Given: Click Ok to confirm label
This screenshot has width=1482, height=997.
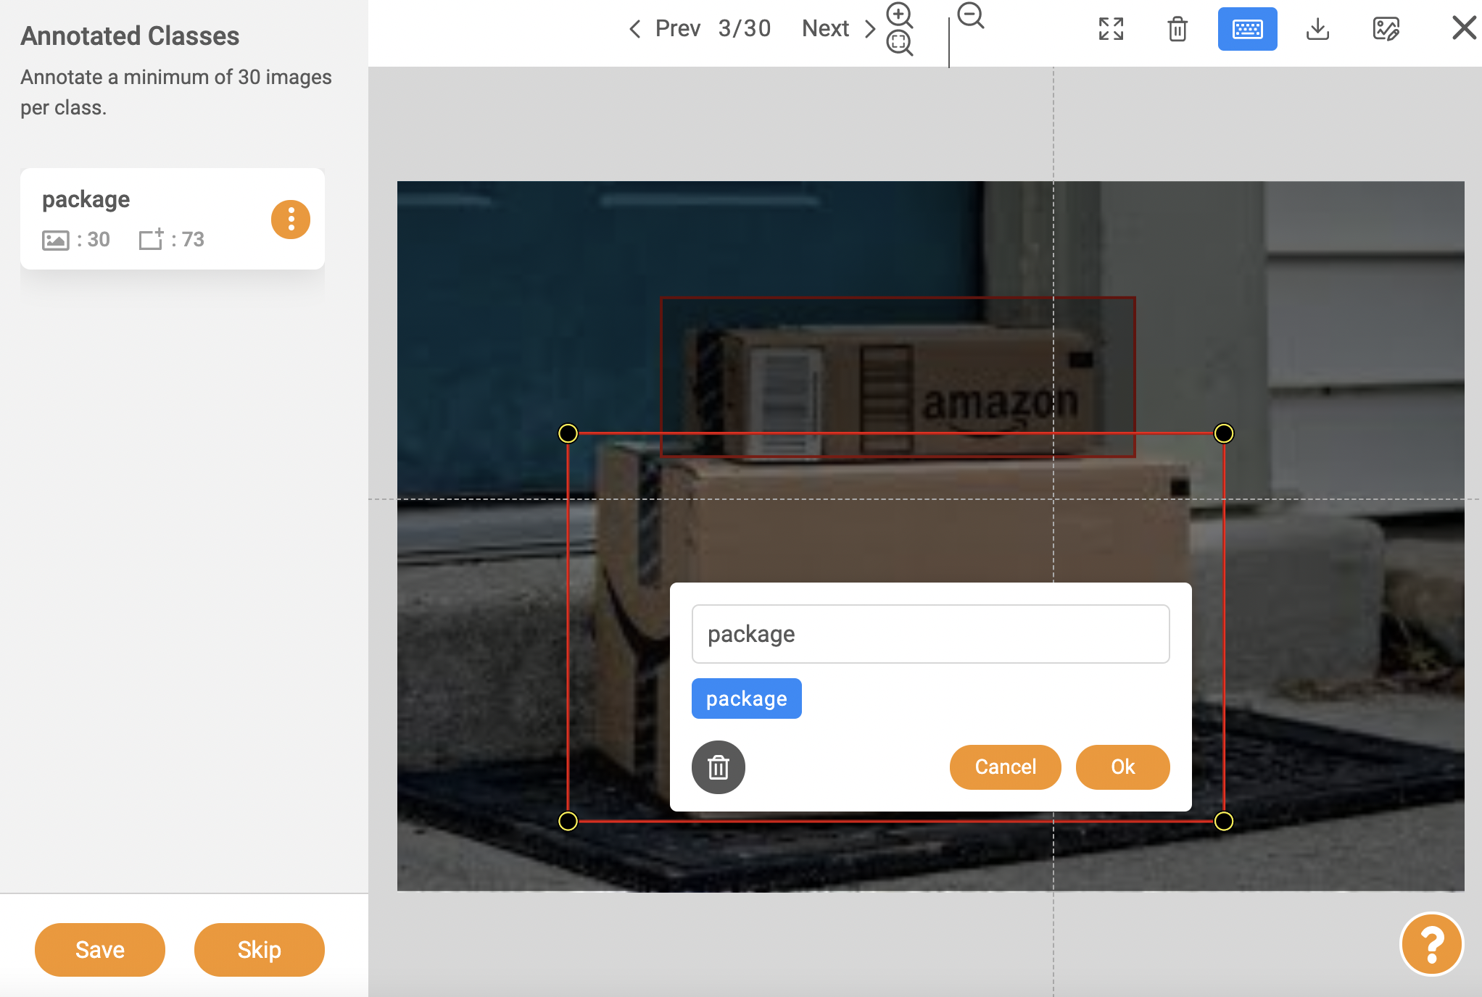Looking at the screenshot, I should pyautogui.click(x=1122, y=767).
